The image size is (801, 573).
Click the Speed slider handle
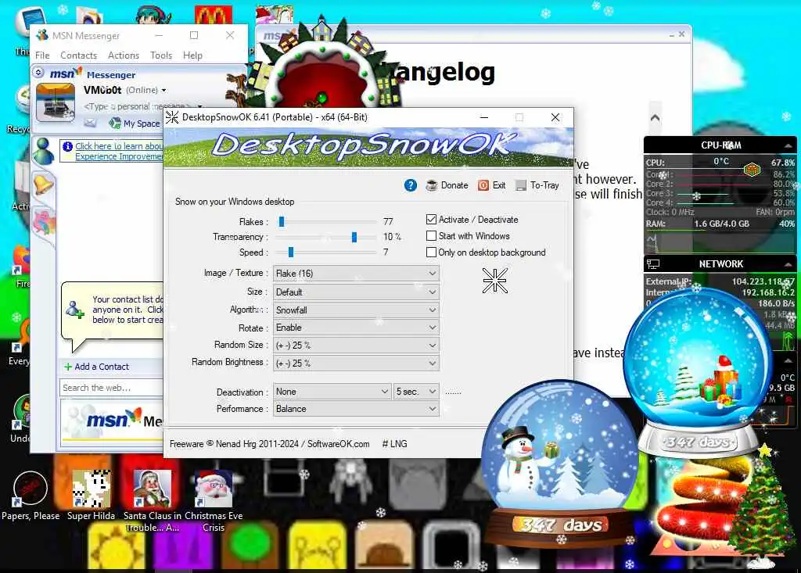[291, 252]
